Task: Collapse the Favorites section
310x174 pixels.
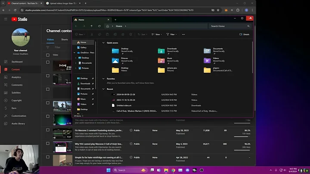Action: [103, 79]
